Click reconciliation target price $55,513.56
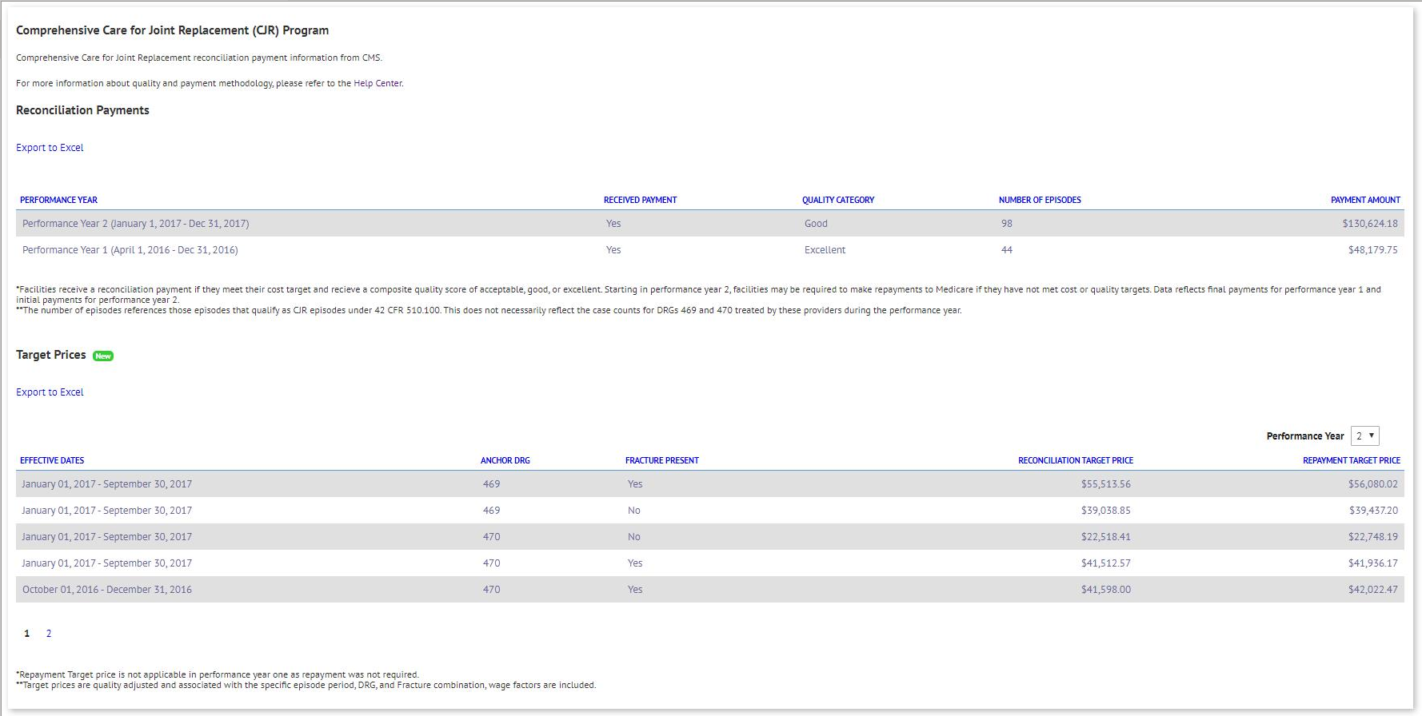The image size is (1422, 716). (1106, 484)
